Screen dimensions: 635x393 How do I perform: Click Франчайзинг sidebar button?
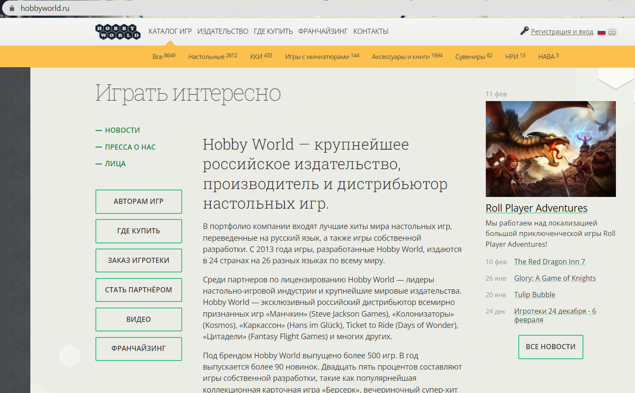pos(139,349)
